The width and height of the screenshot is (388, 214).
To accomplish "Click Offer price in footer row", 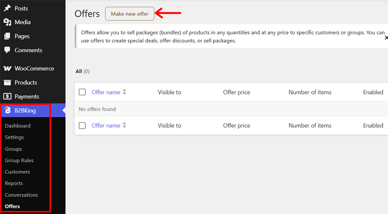I will tap(236, 125).
